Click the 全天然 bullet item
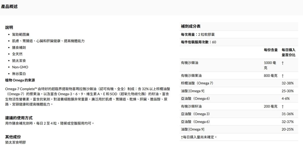The height and width of the screenshot is (147, 303). pos(17,54)
